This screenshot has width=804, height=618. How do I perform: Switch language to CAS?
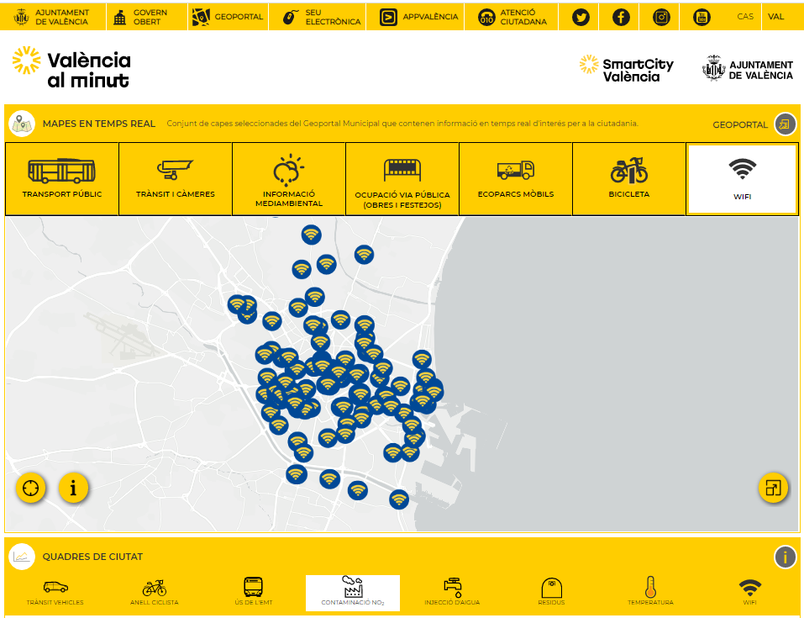coord(745,17)
